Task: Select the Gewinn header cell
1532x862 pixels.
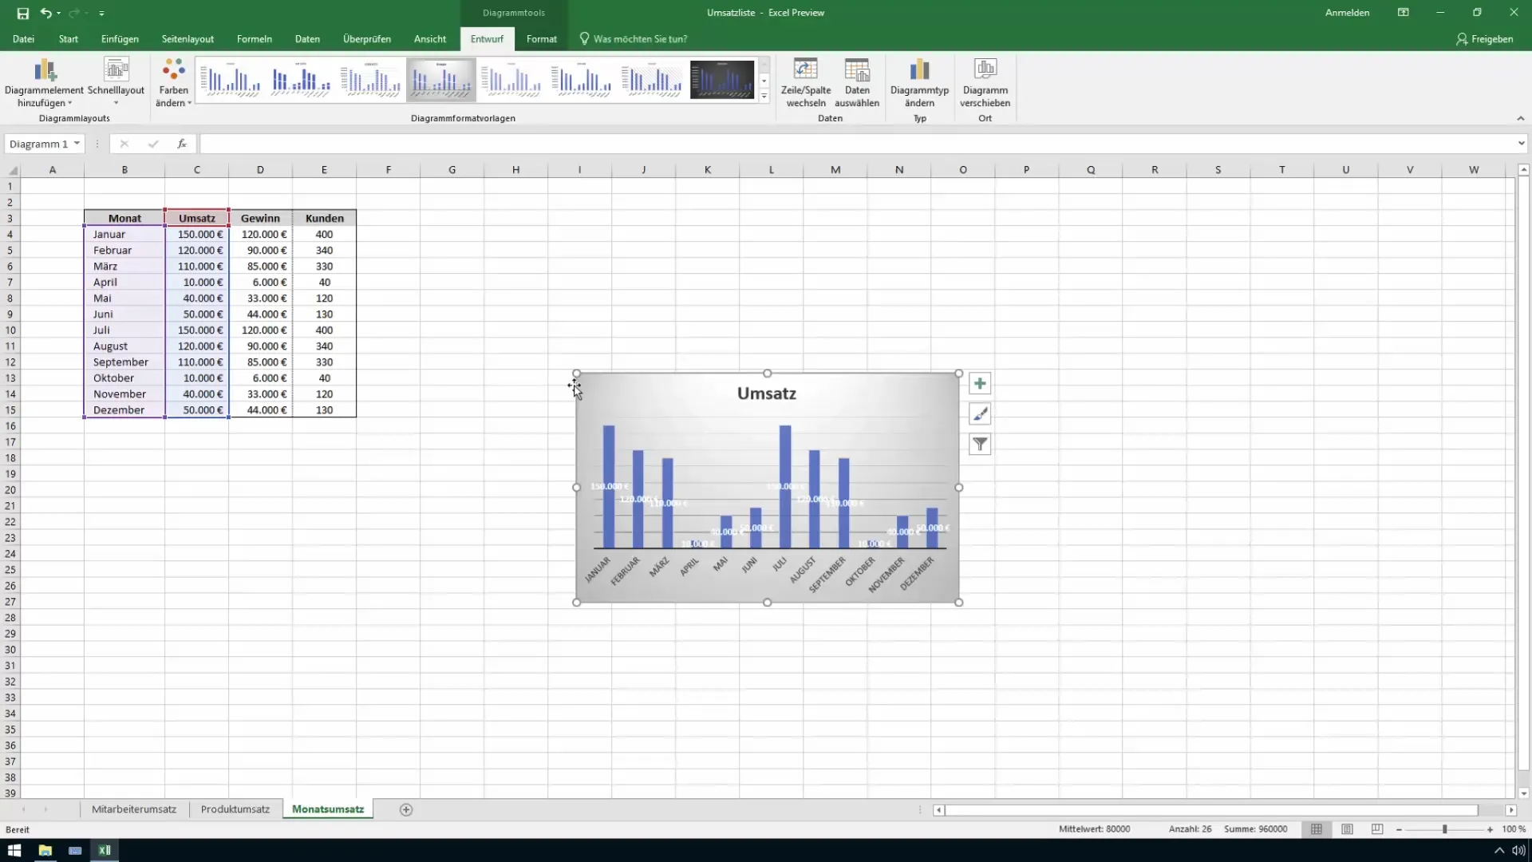Action: [x=260, y=218]
